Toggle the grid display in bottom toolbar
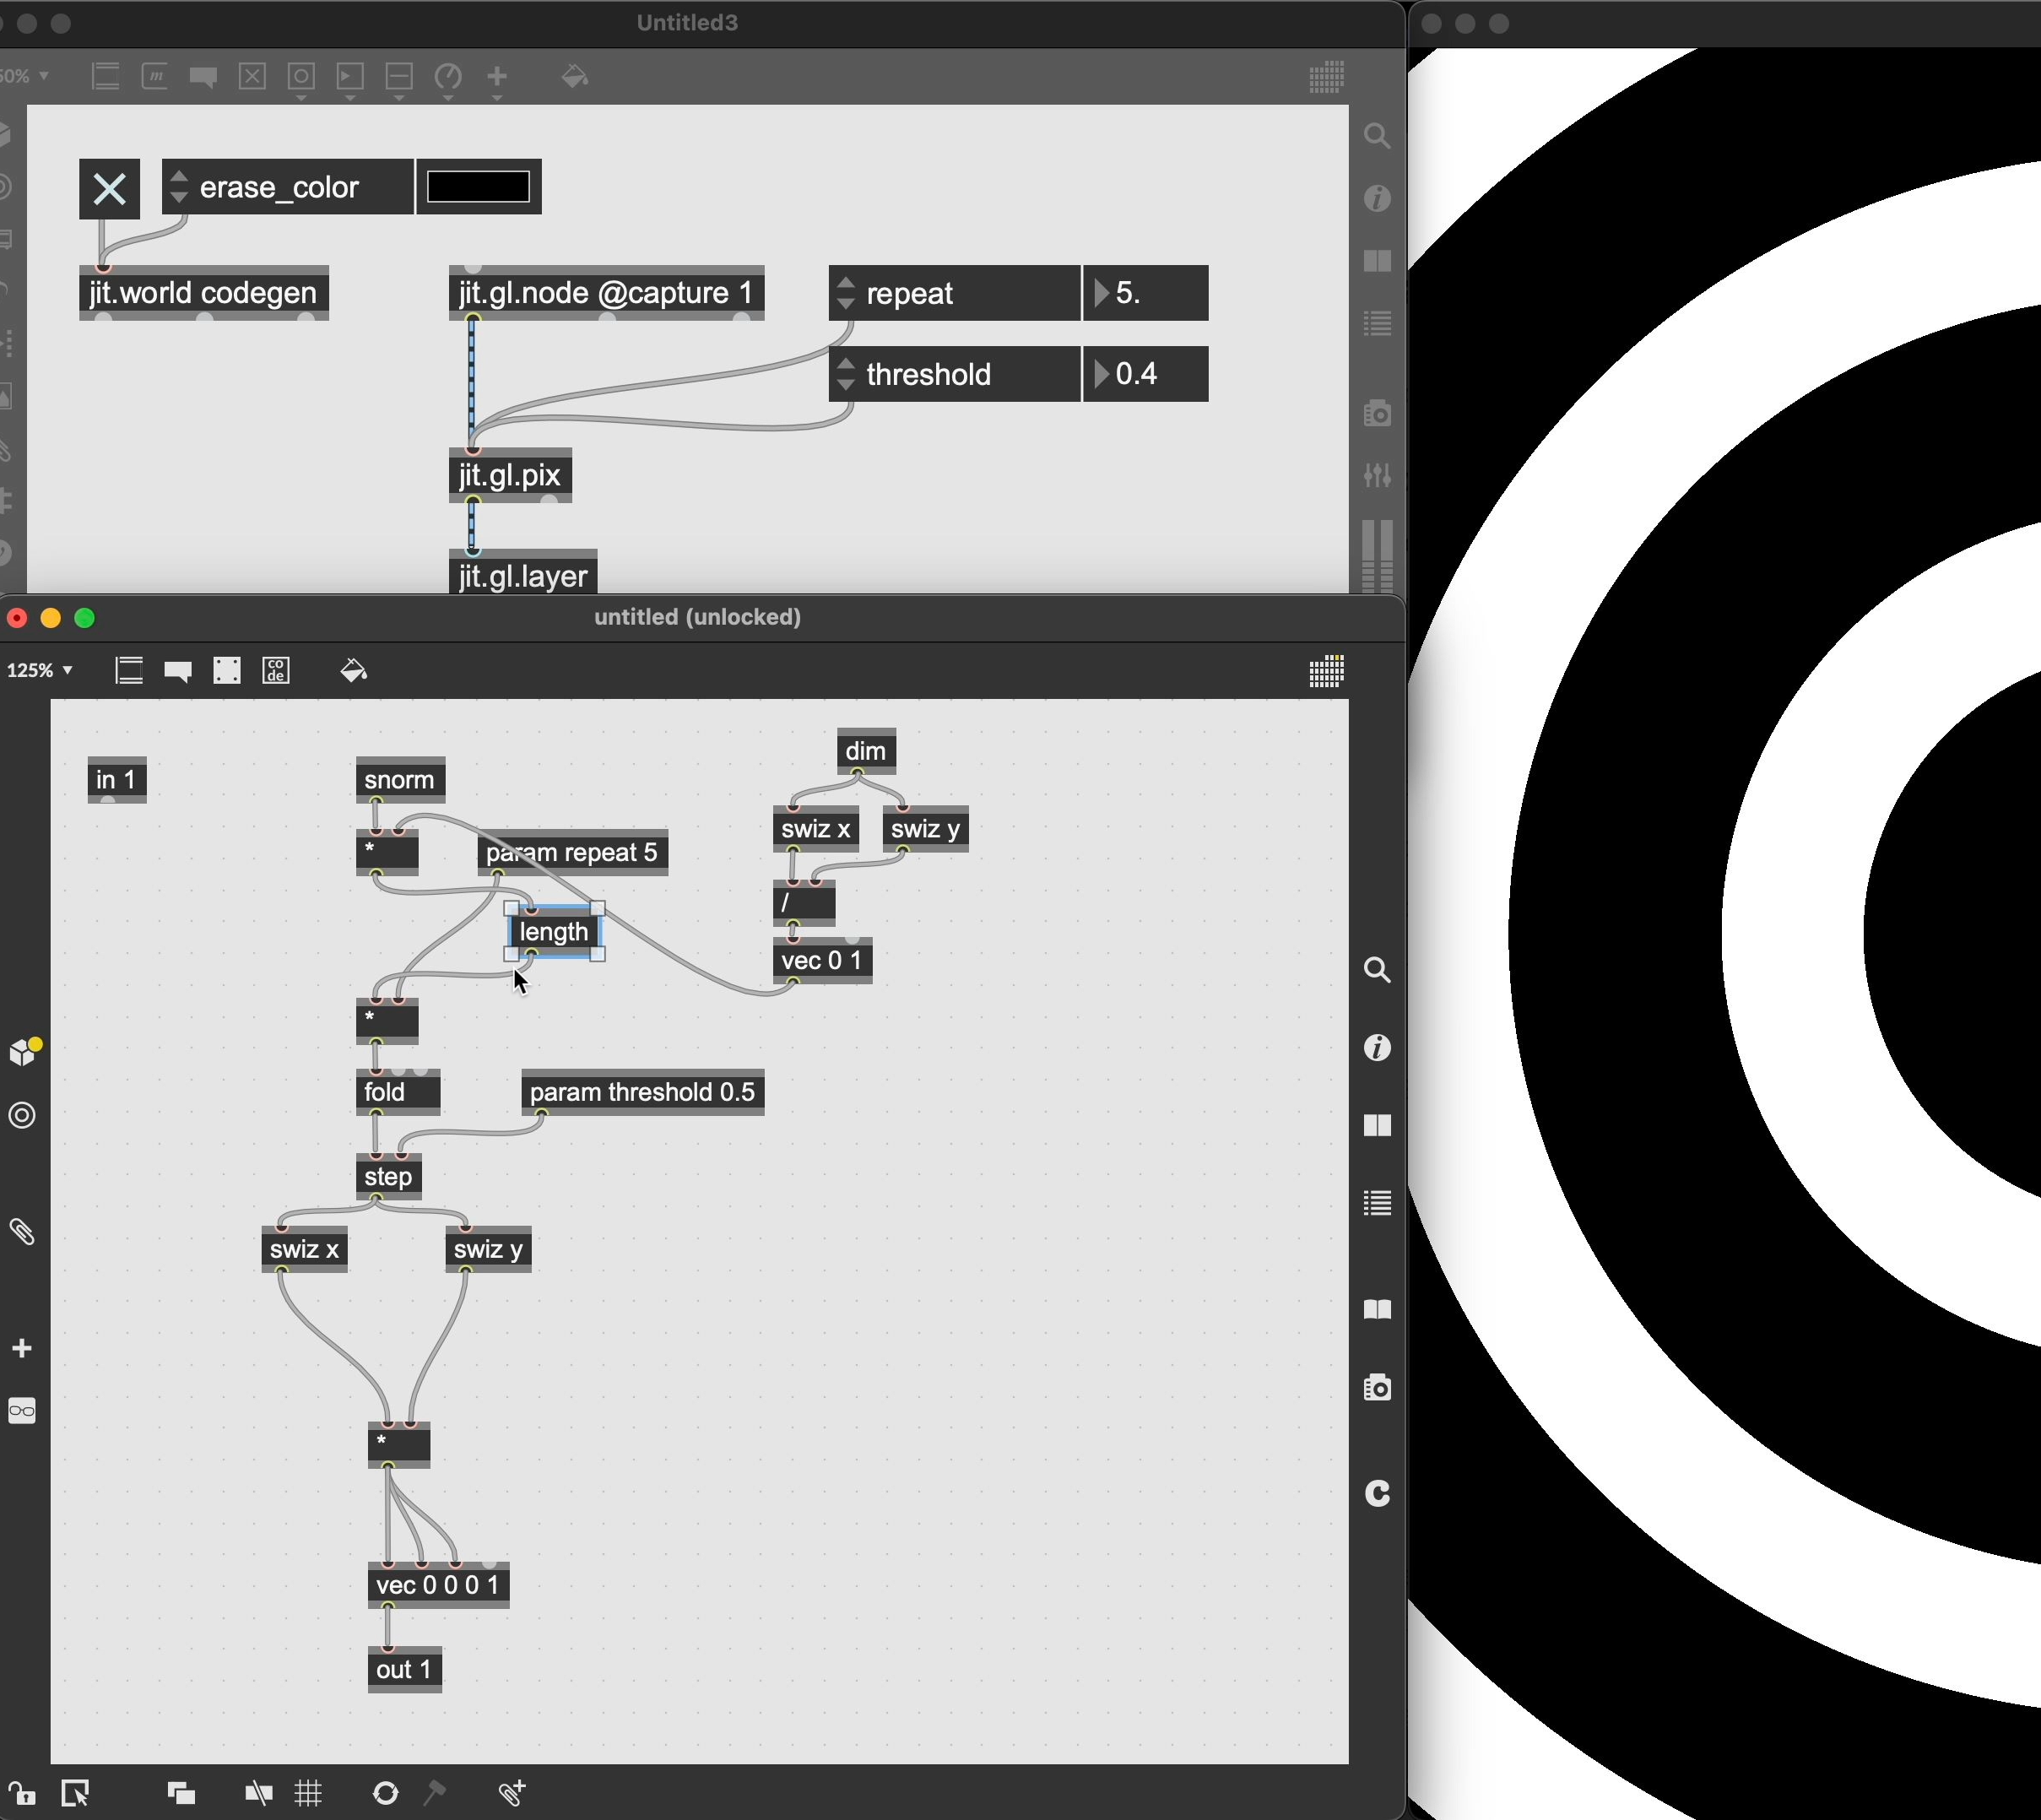Image resolution: width=2041 pixels, height=1820 pixels. [x=308, y=1793]
